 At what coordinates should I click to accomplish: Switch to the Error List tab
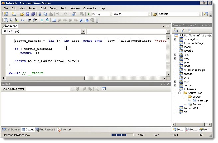[66, 129]
